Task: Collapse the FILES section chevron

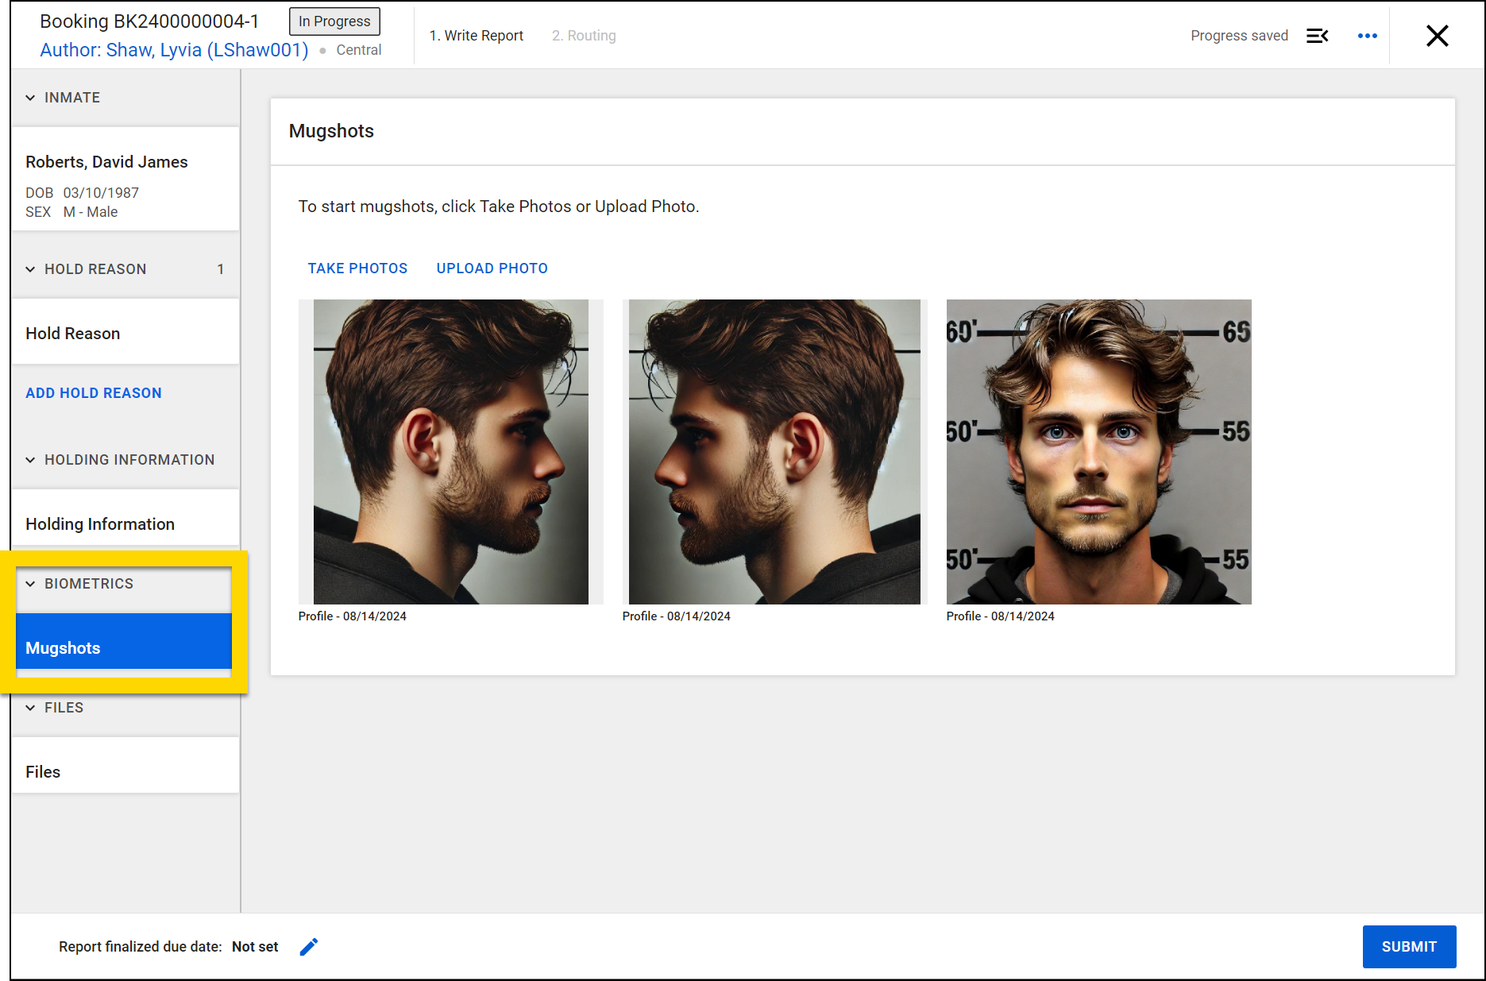Action: click(x=30, y=708)
